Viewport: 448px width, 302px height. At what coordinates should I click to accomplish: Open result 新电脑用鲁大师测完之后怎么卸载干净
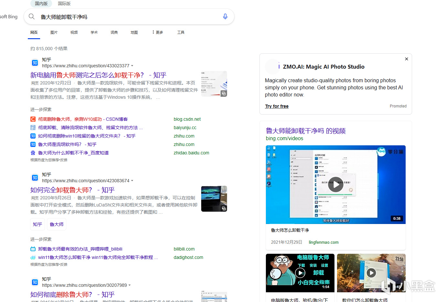[x=98, y=75]
